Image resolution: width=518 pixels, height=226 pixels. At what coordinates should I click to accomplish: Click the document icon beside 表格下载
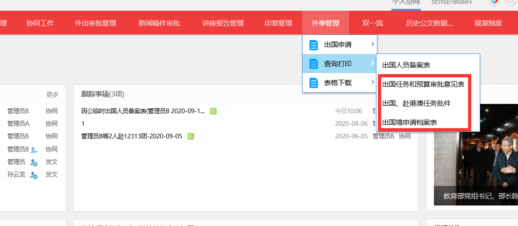click(x=313, y=83)
